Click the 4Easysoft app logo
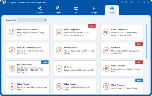 tap(4, 2)
